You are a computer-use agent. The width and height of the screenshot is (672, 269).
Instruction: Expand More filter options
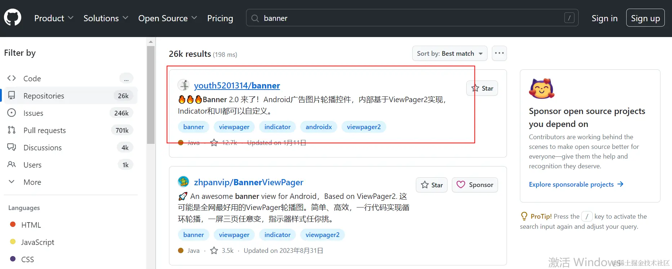point(70,182)
